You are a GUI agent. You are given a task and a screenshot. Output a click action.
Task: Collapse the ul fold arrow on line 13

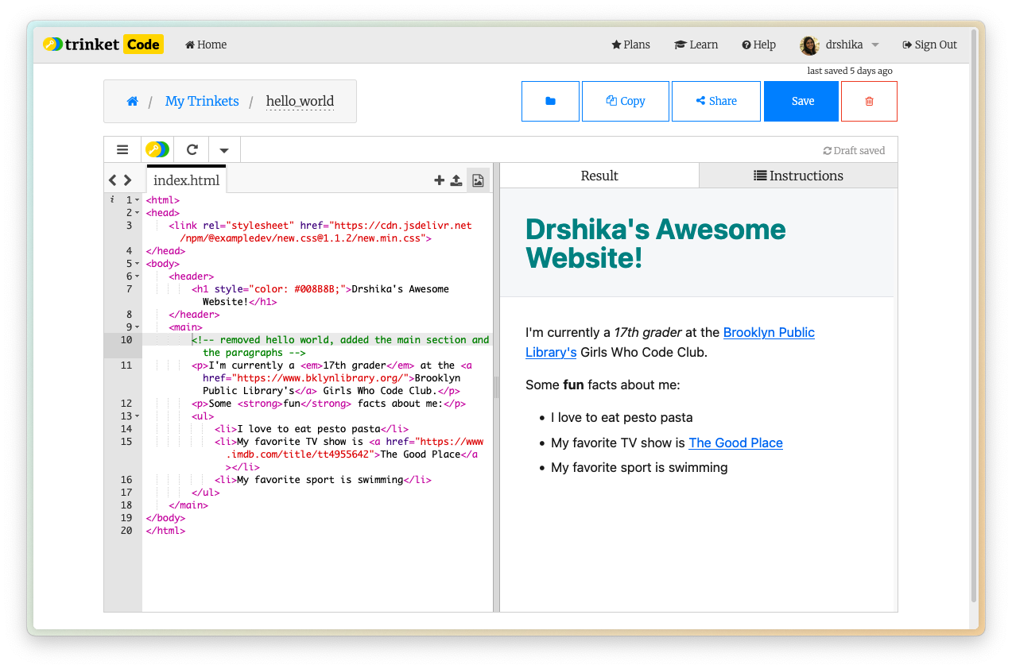pyautogui.click(x=137, y=416)
